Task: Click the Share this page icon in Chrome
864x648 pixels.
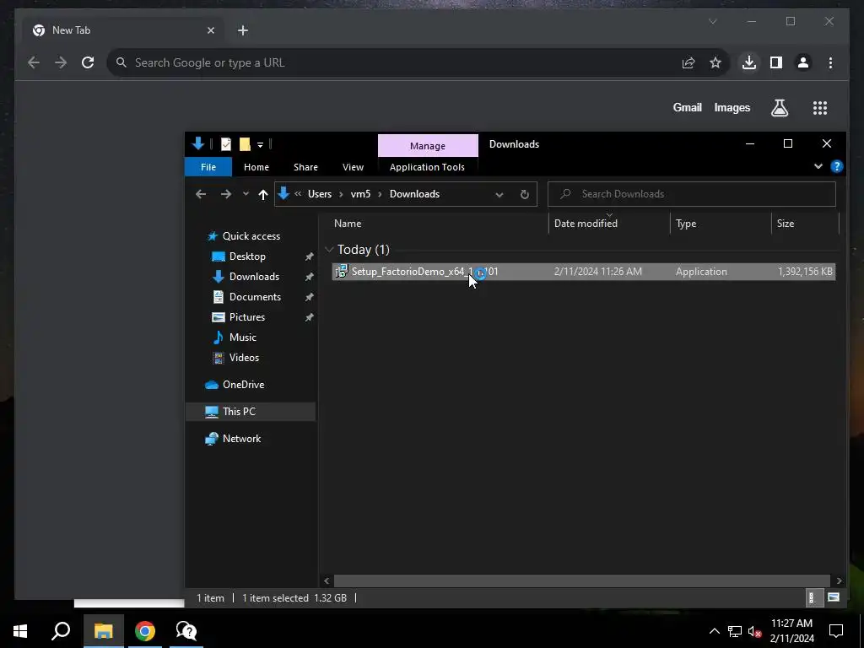Action: coord(688,62)
